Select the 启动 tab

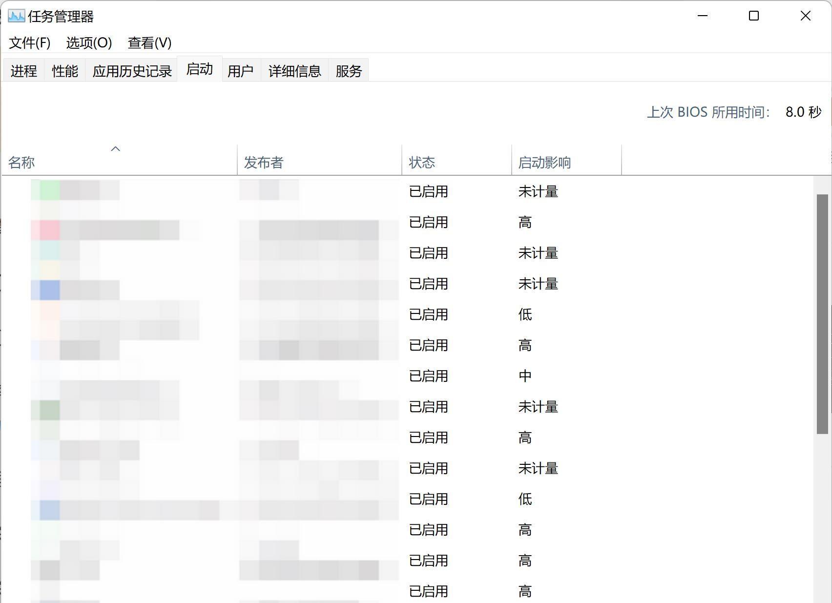click(x=200, y=69)
